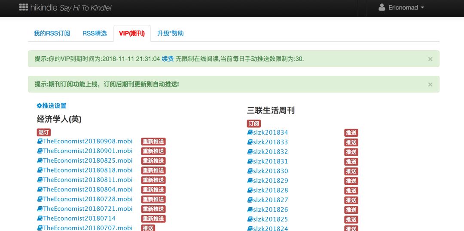The width and height of the screenshot is (464, 231).
Task: Open TheEconomist20180721.mobi file link
Action: 85,209
